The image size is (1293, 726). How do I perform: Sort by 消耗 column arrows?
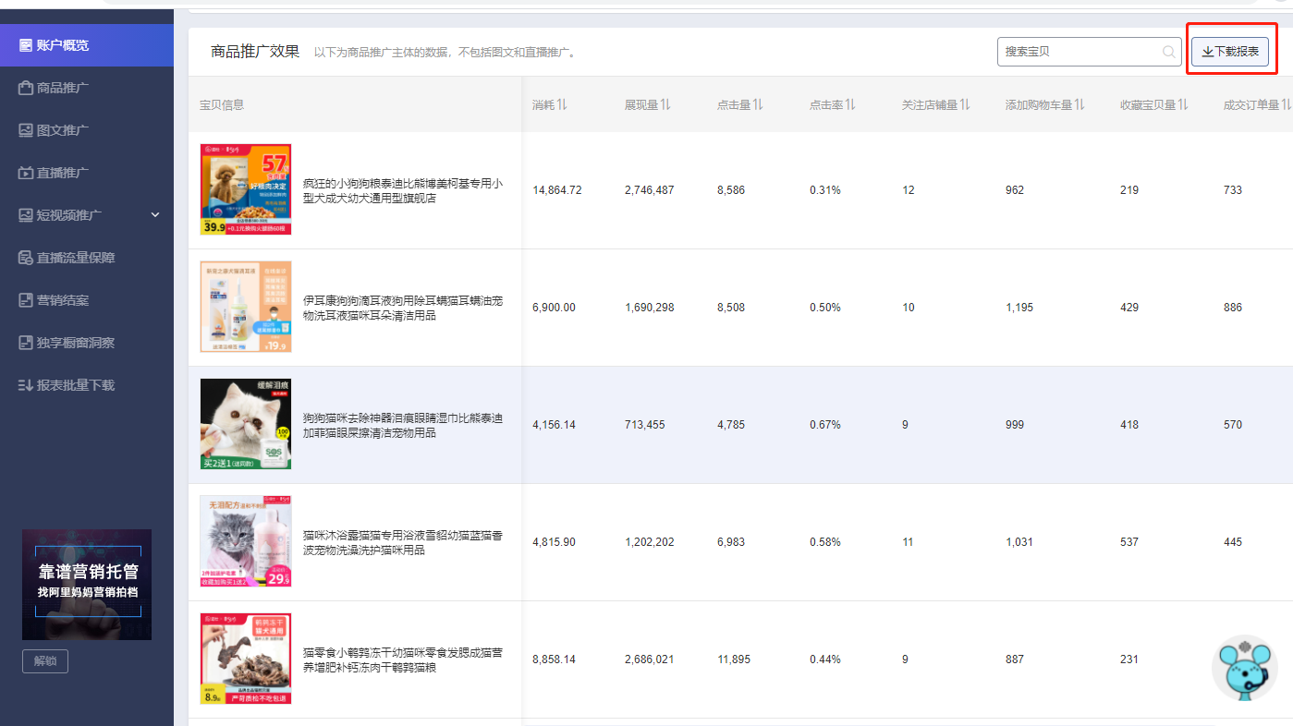(562, 105)
